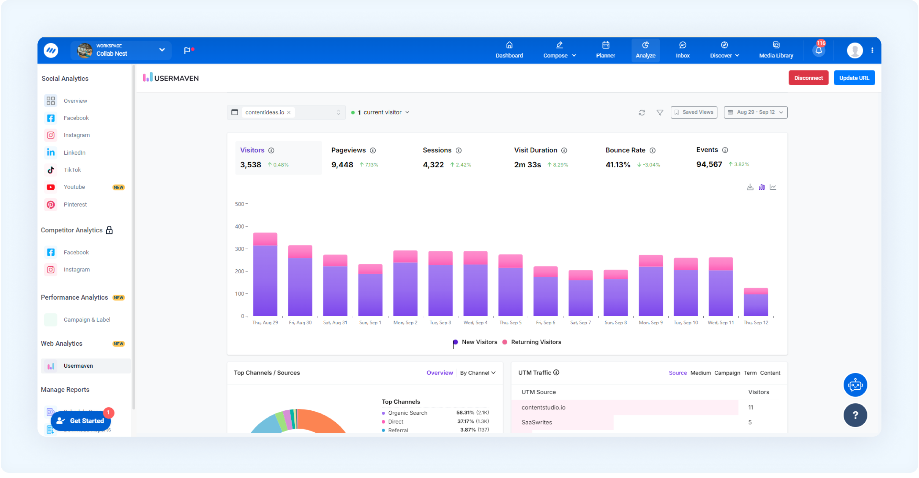
Task: Switch to the Medium UTM tab
Action: (x=700, y=373)
